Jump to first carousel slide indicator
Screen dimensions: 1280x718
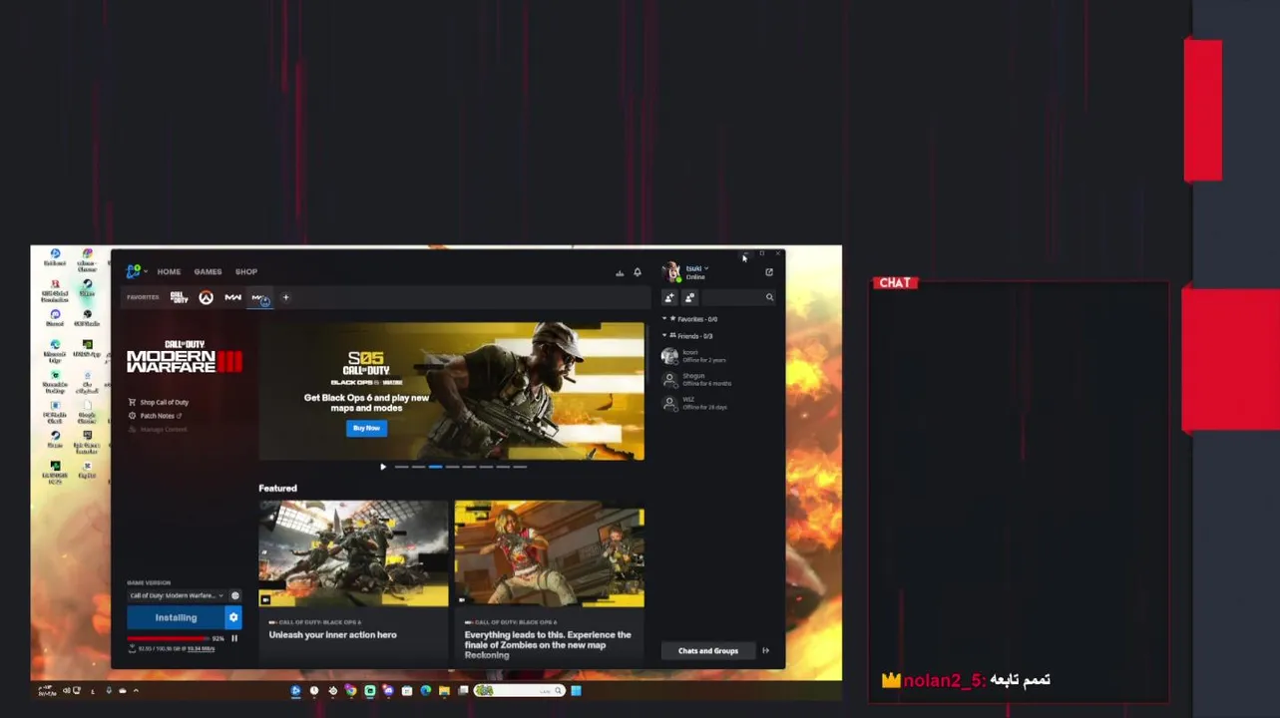401,467
